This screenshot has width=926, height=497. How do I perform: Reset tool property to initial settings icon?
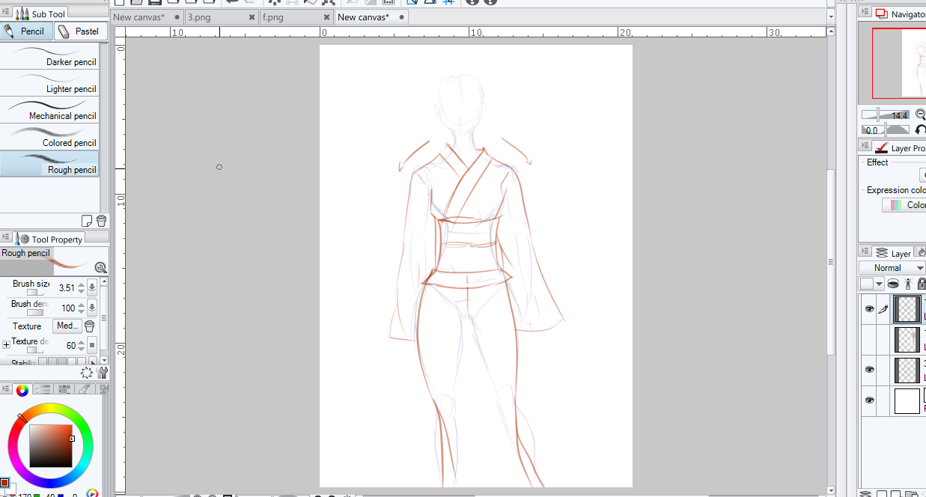click(x=87, y=373)
